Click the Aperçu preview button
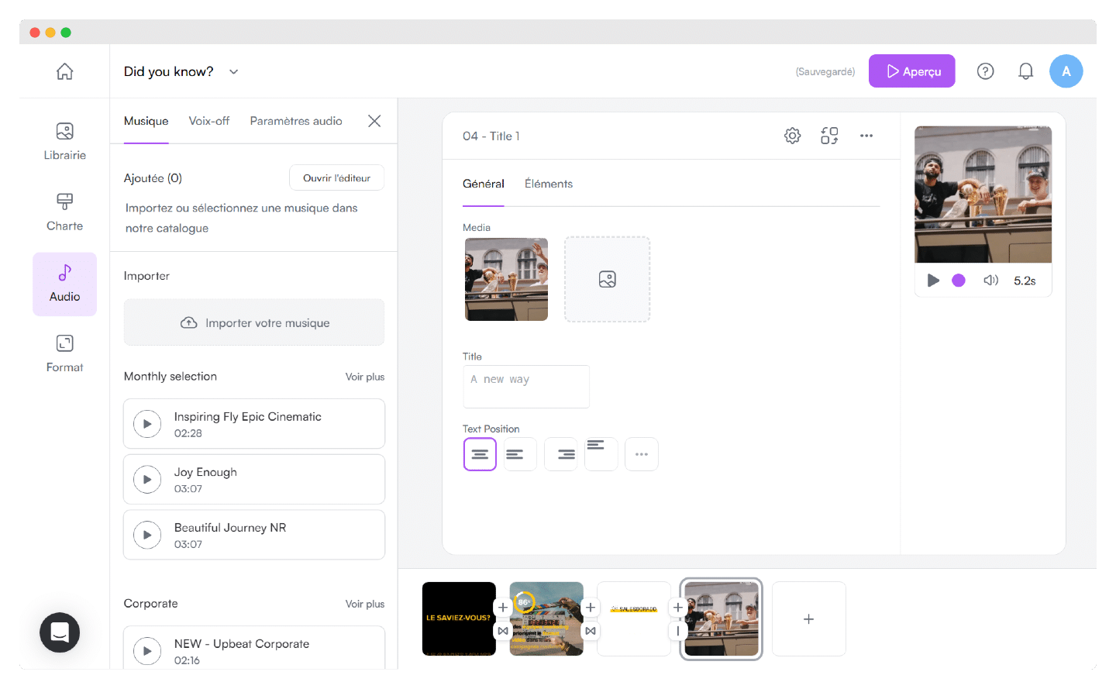 [x=912, y=71]
